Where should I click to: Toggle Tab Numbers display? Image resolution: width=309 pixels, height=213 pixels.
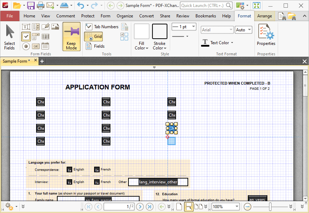coord(102,27)
